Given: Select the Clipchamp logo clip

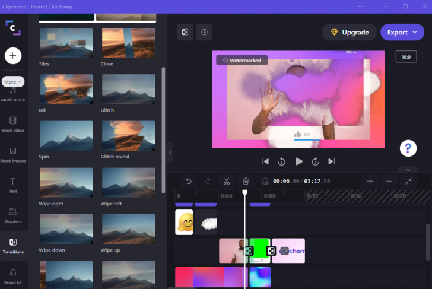Looking at the screenshot, I should tap(289, 251).
